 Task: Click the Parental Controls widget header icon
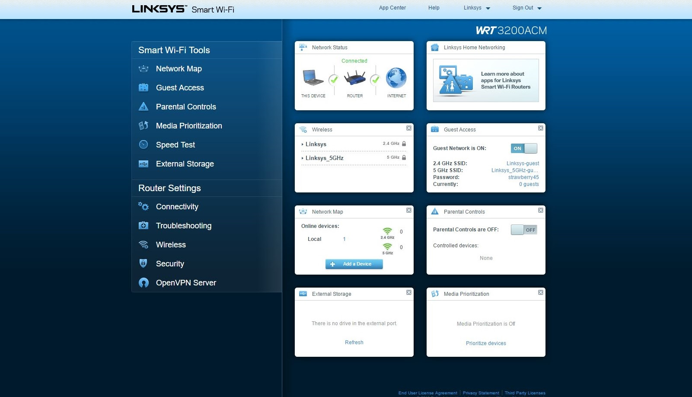[435, 211]
